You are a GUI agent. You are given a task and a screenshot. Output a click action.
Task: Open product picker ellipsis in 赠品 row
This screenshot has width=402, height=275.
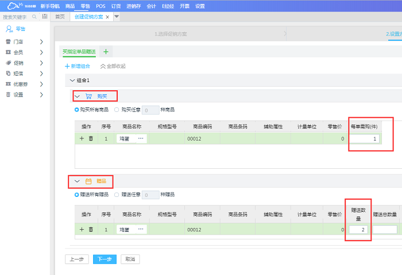140,229
